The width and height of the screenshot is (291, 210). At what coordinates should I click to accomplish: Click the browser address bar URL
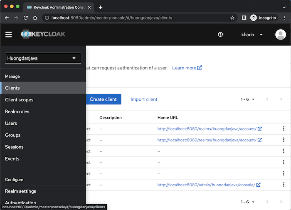[112, 18]
